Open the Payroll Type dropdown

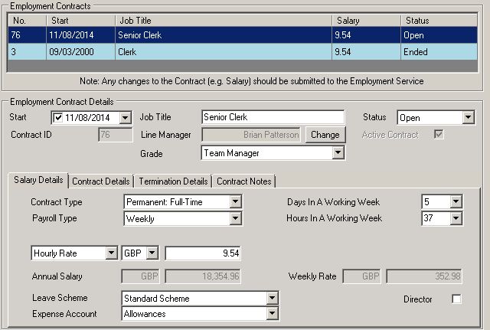point(235,218)
